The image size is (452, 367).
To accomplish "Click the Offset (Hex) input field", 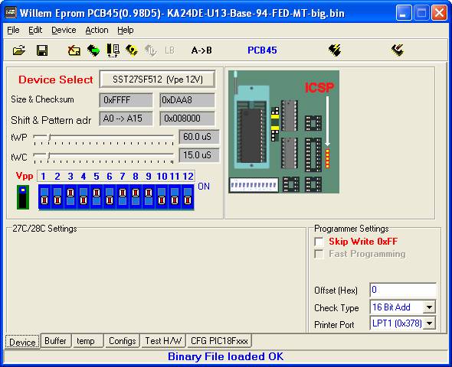I will [x=403, y=290].
